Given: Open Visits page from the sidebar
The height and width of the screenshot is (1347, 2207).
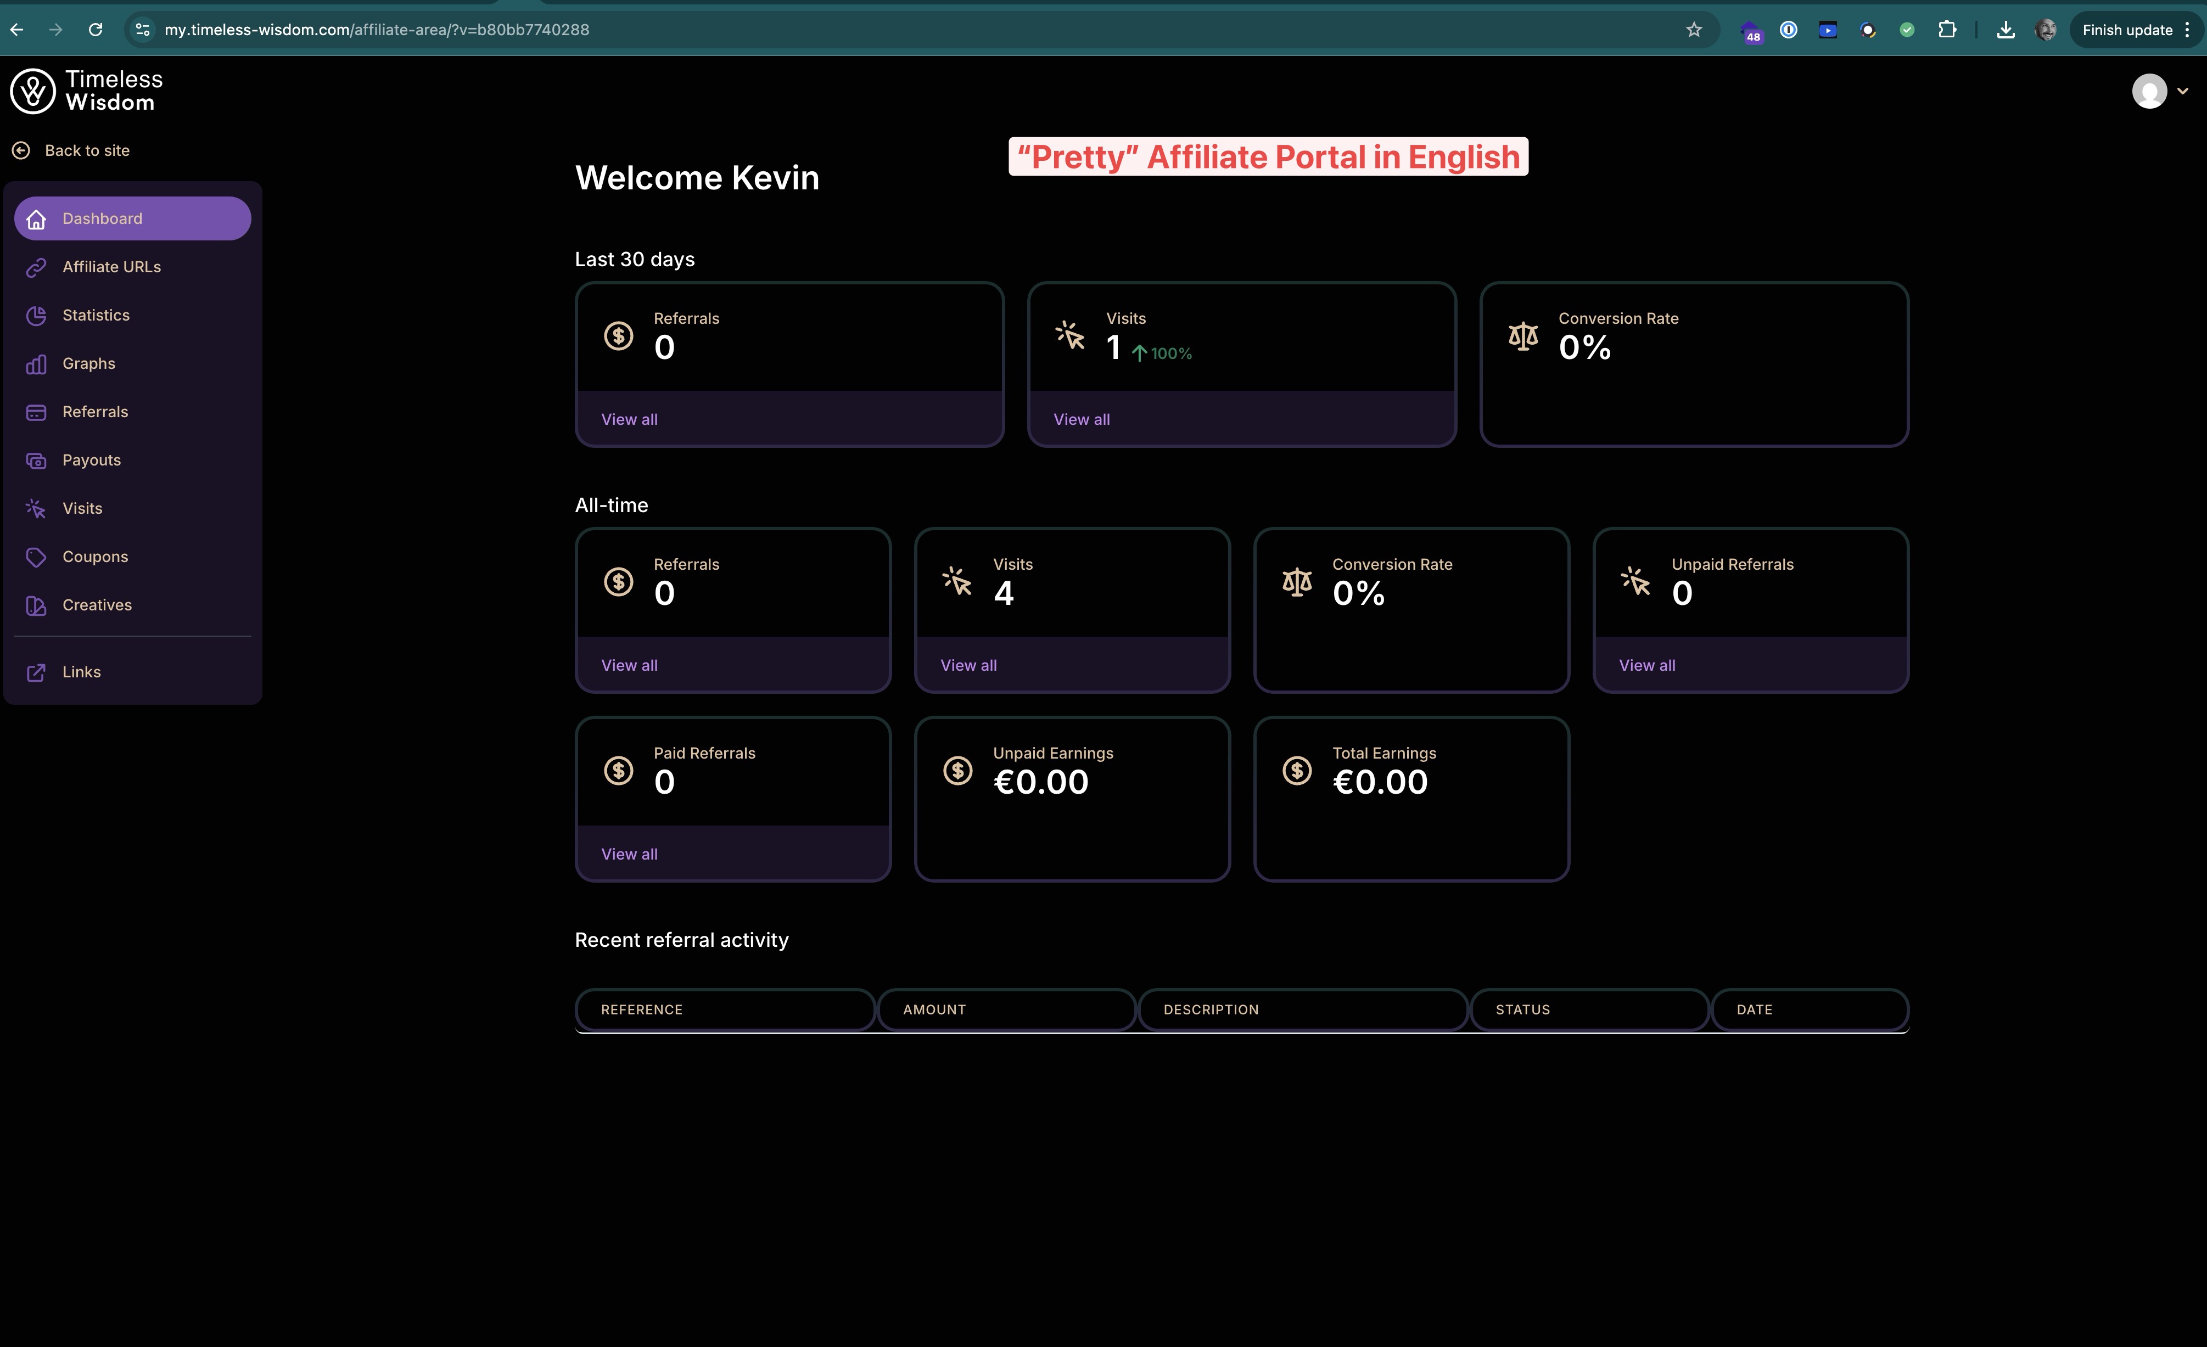Looking at the screenshot, I should (x=132, y=509).
